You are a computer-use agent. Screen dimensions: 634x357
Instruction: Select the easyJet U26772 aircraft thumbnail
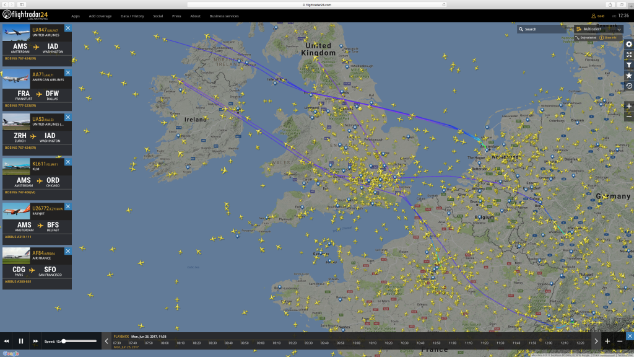[16, 211]
